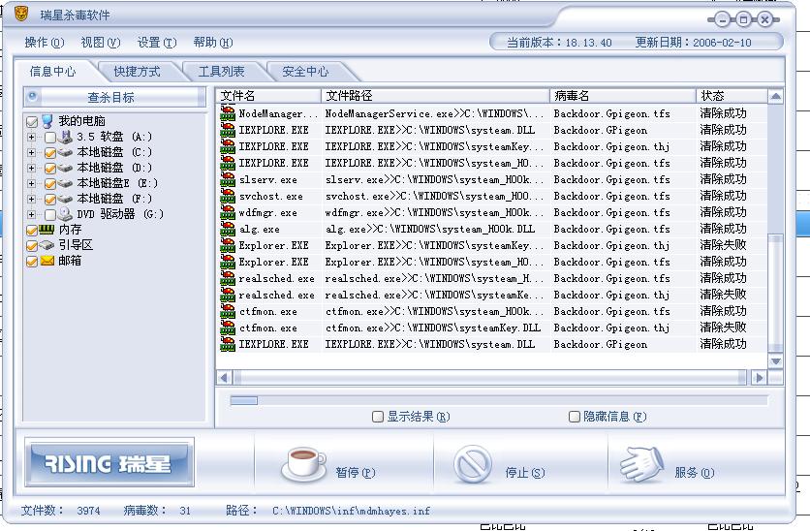810x531 pixels.
Task: Uncheck the 邮箱 checkbox
Action: coord(32,262)
